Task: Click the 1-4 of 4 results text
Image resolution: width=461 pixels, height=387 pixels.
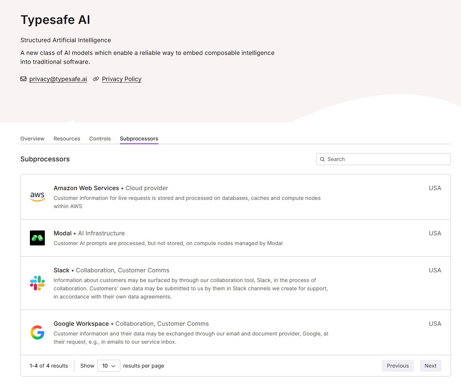Action: pyautogui.click(x=49, y=366)
